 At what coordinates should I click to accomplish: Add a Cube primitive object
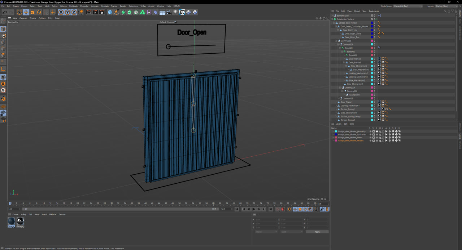[x=110, y=12]
